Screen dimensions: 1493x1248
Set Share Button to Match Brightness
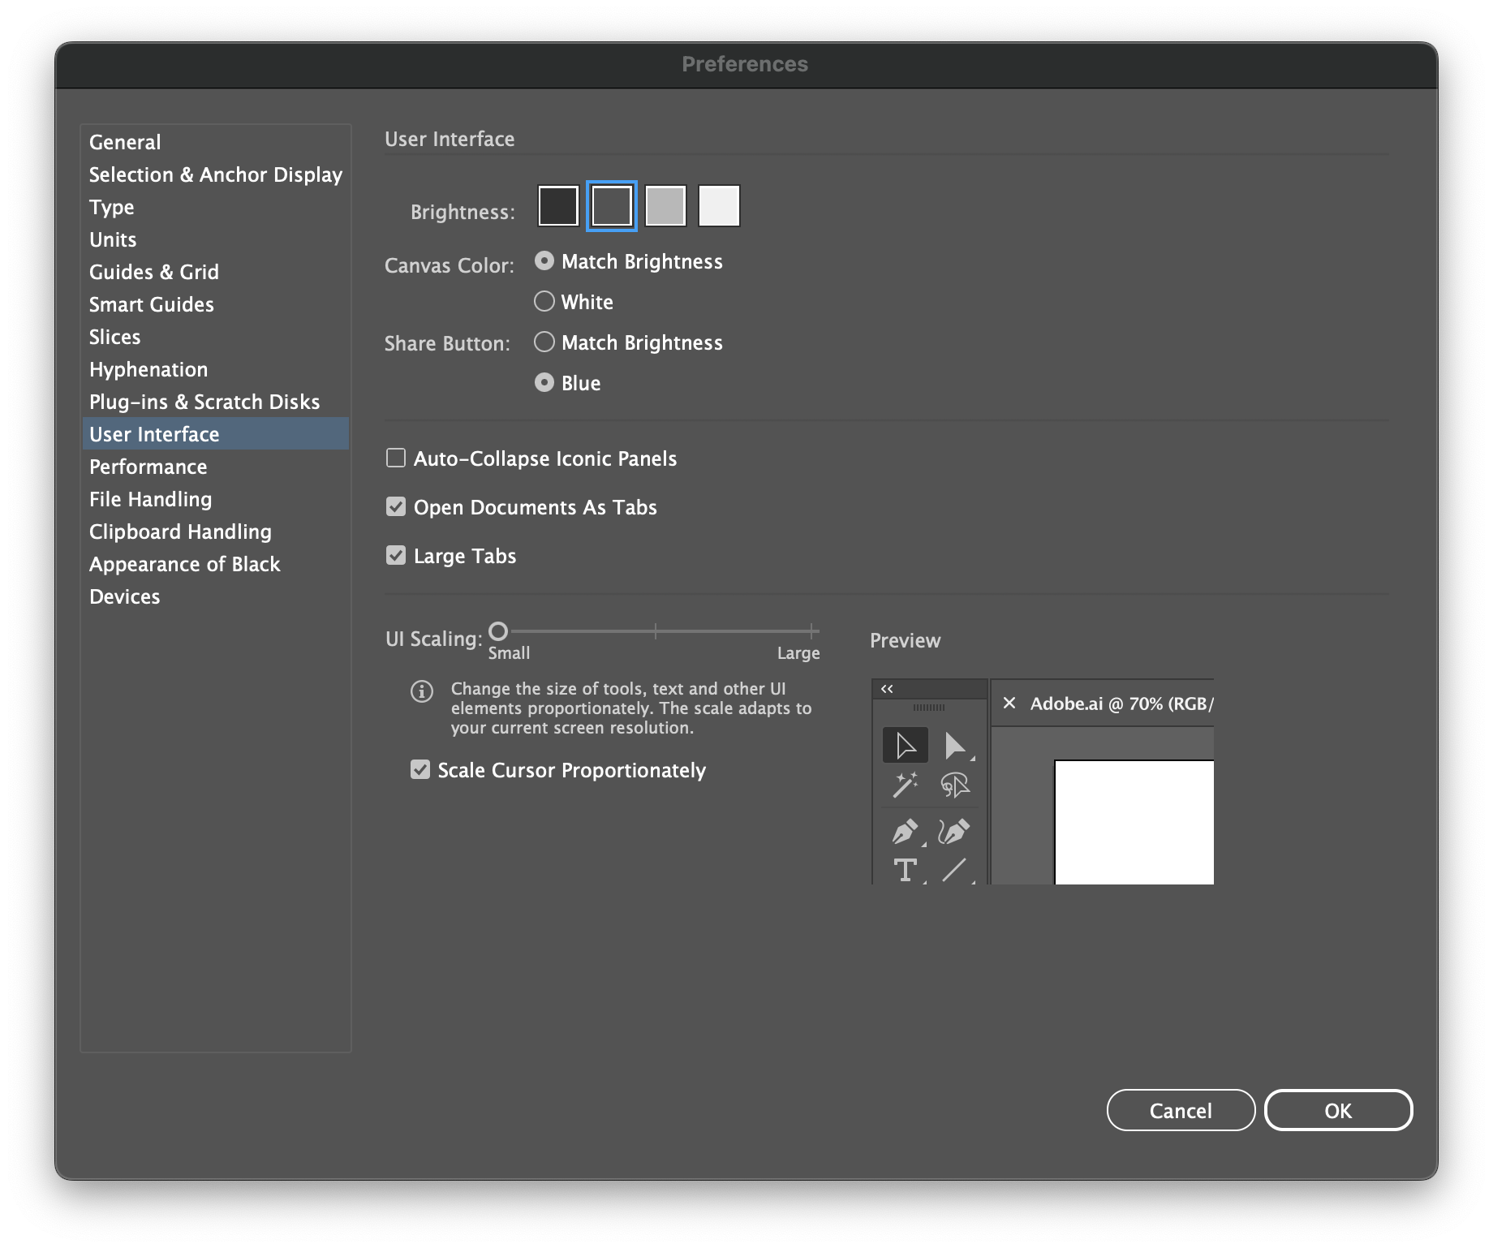coord(544,342)
